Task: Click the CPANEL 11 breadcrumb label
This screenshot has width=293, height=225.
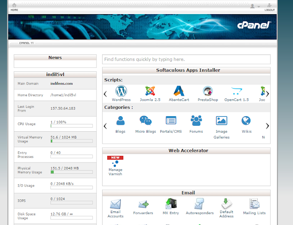Action: click(26, 43)
